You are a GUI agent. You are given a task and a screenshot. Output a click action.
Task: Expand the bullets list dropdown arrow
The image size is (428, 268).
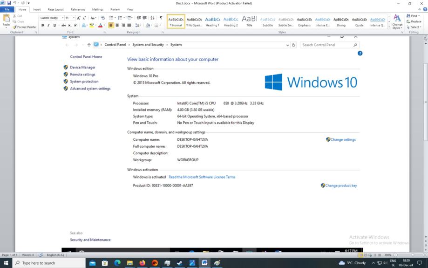tap(115, 18)
